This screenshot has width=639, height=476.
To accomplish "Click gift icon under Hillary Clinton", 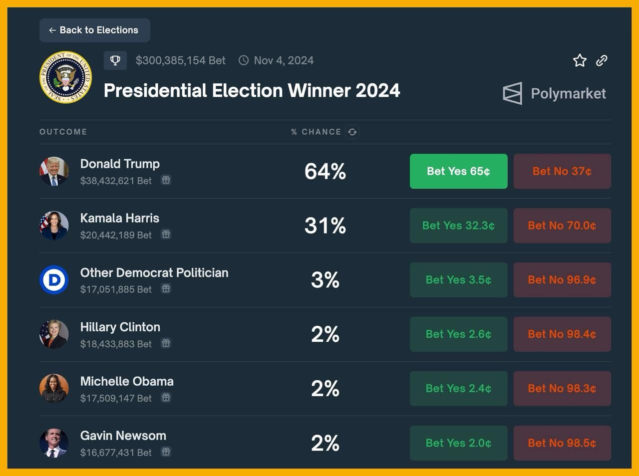I will click(166, 343).
